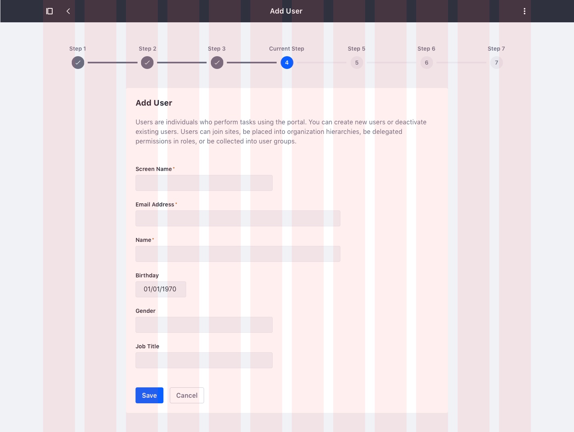Jump to the step 5 circle
The image size is (574, 432).
[357, 63]
